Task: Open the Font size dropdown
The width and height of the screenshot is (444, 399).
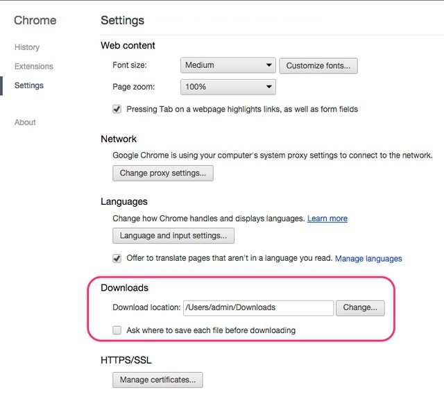Action: (x=228, y=65)
